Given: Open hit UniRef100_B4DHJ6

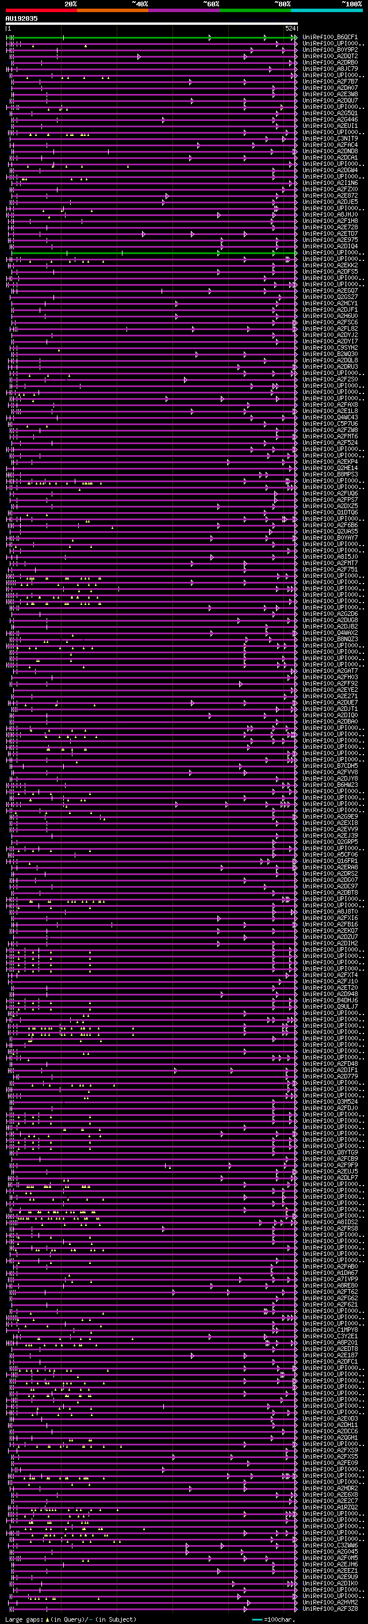Looking at the screenshot, I should [329, 1000].
